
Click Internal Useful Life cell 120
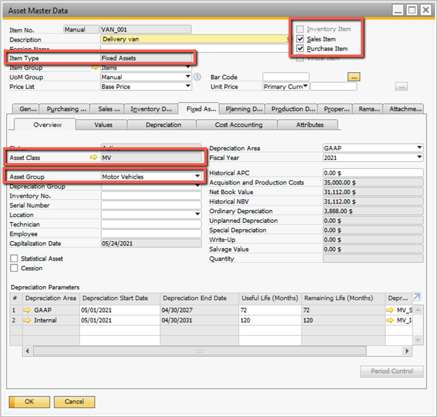270,320
